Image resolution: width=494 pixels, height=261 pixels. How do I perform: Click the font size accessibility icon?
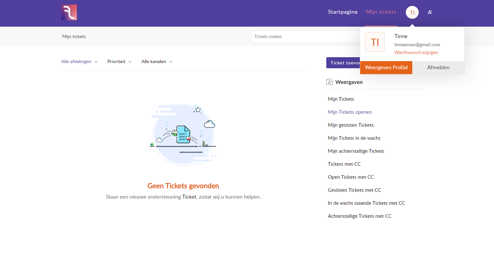point(430,12)
